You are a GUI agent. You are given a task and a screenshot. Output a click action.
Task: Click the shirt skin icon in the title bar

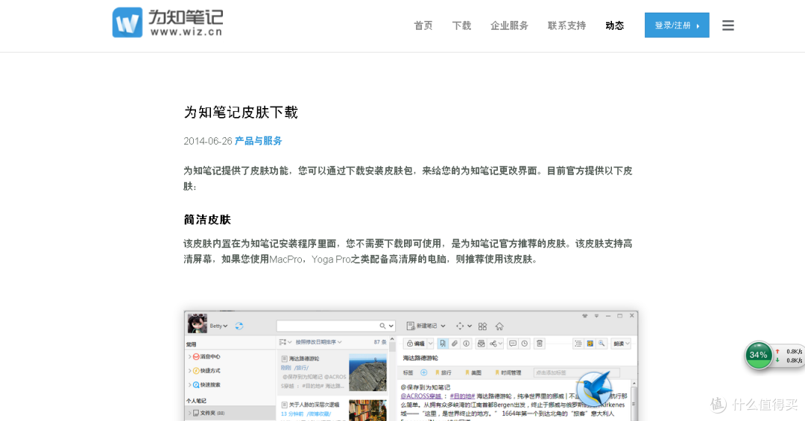pos(585,316)
